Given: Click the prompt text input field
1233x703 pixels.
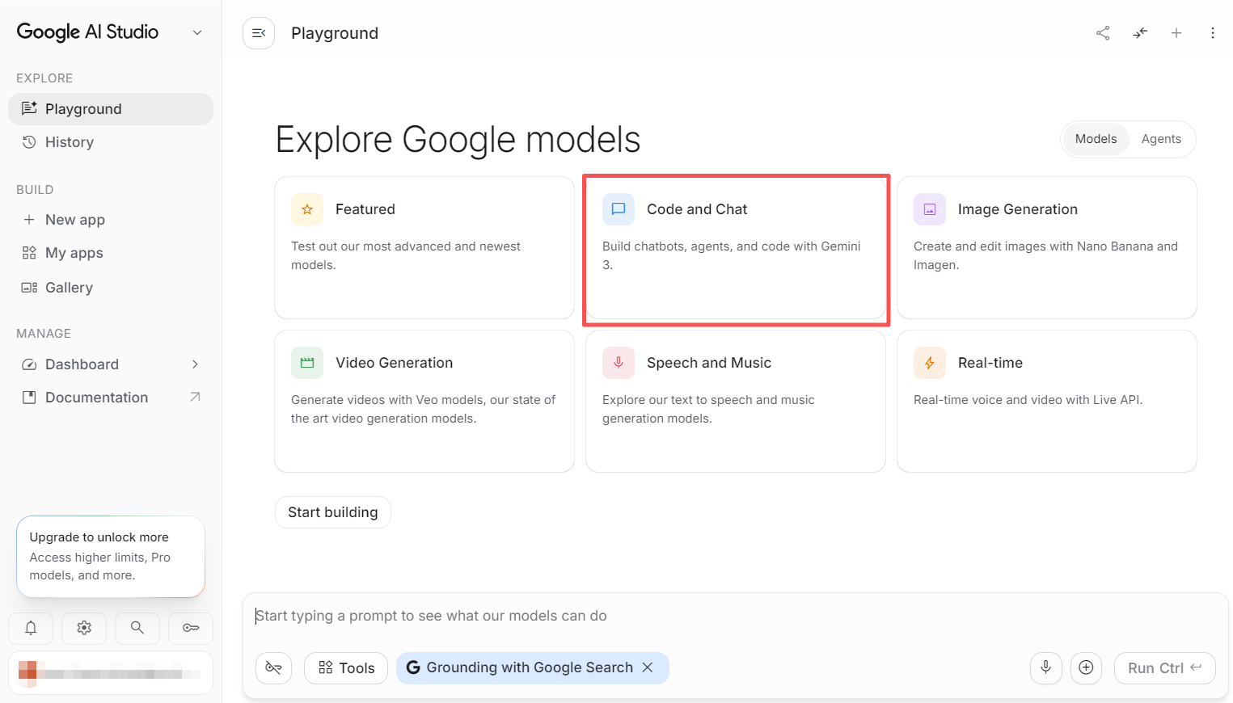Looking at the screenshot, I should (x=736, y=616).
